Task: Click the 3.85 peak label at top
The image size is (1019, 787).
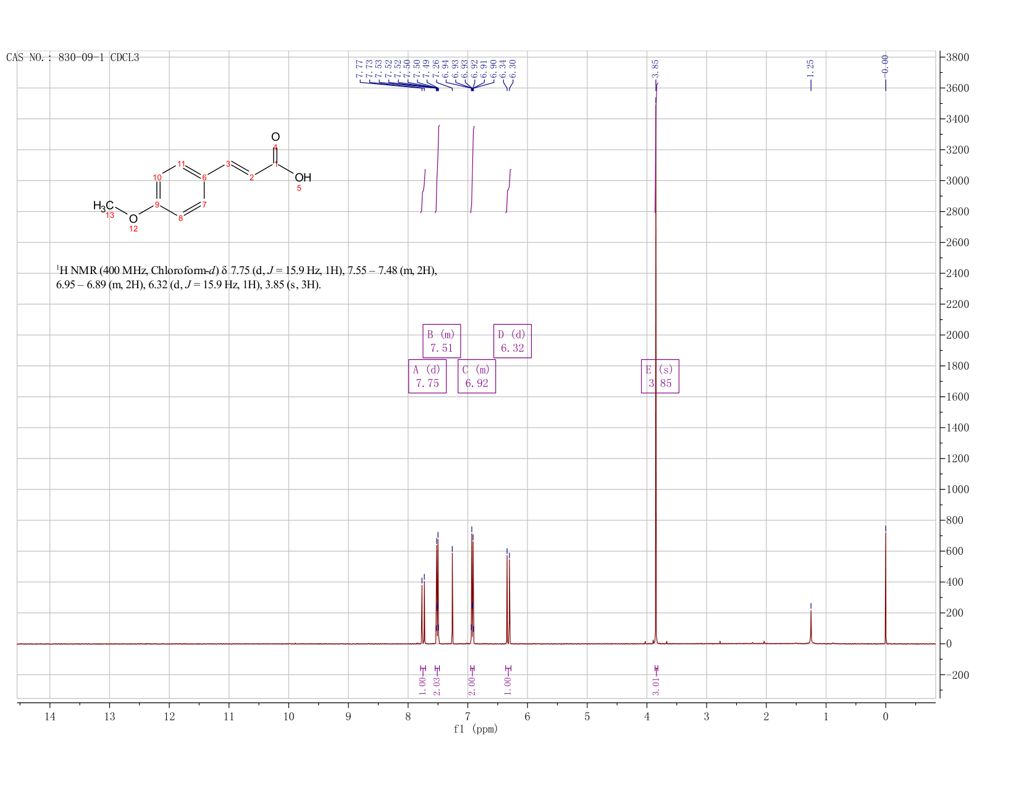Action: [x=656, y=68]
